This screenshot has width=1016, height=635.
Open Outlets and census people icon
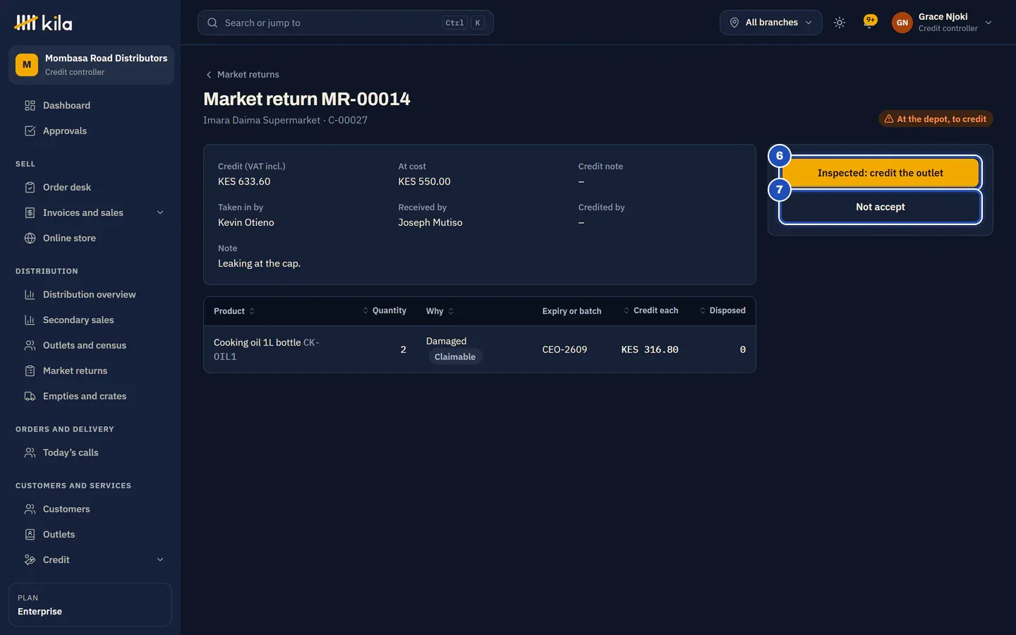coord(30,346)
